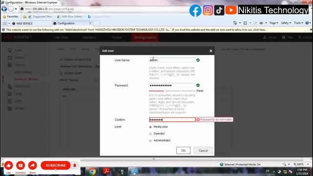Viewport: 313px width, 176px height.
Task: Open the recent pages dropdown arrow
Action: (x=16, y=9)
